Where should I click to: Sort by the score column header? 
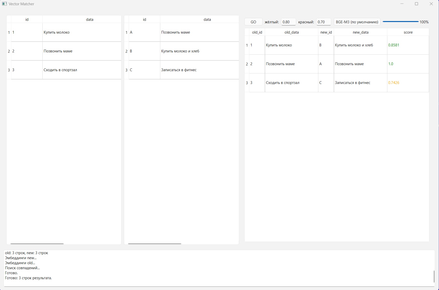tap(408, 32)
